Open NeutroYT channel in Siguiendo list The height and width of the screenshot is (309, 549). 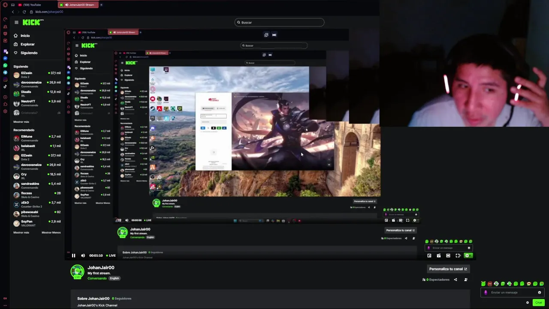pyautogui.click(x=37, y=103)
